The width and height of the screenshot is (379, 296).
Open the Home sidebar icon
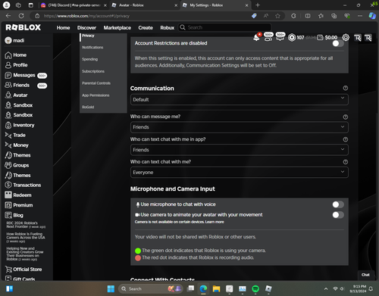click(8, 55)
